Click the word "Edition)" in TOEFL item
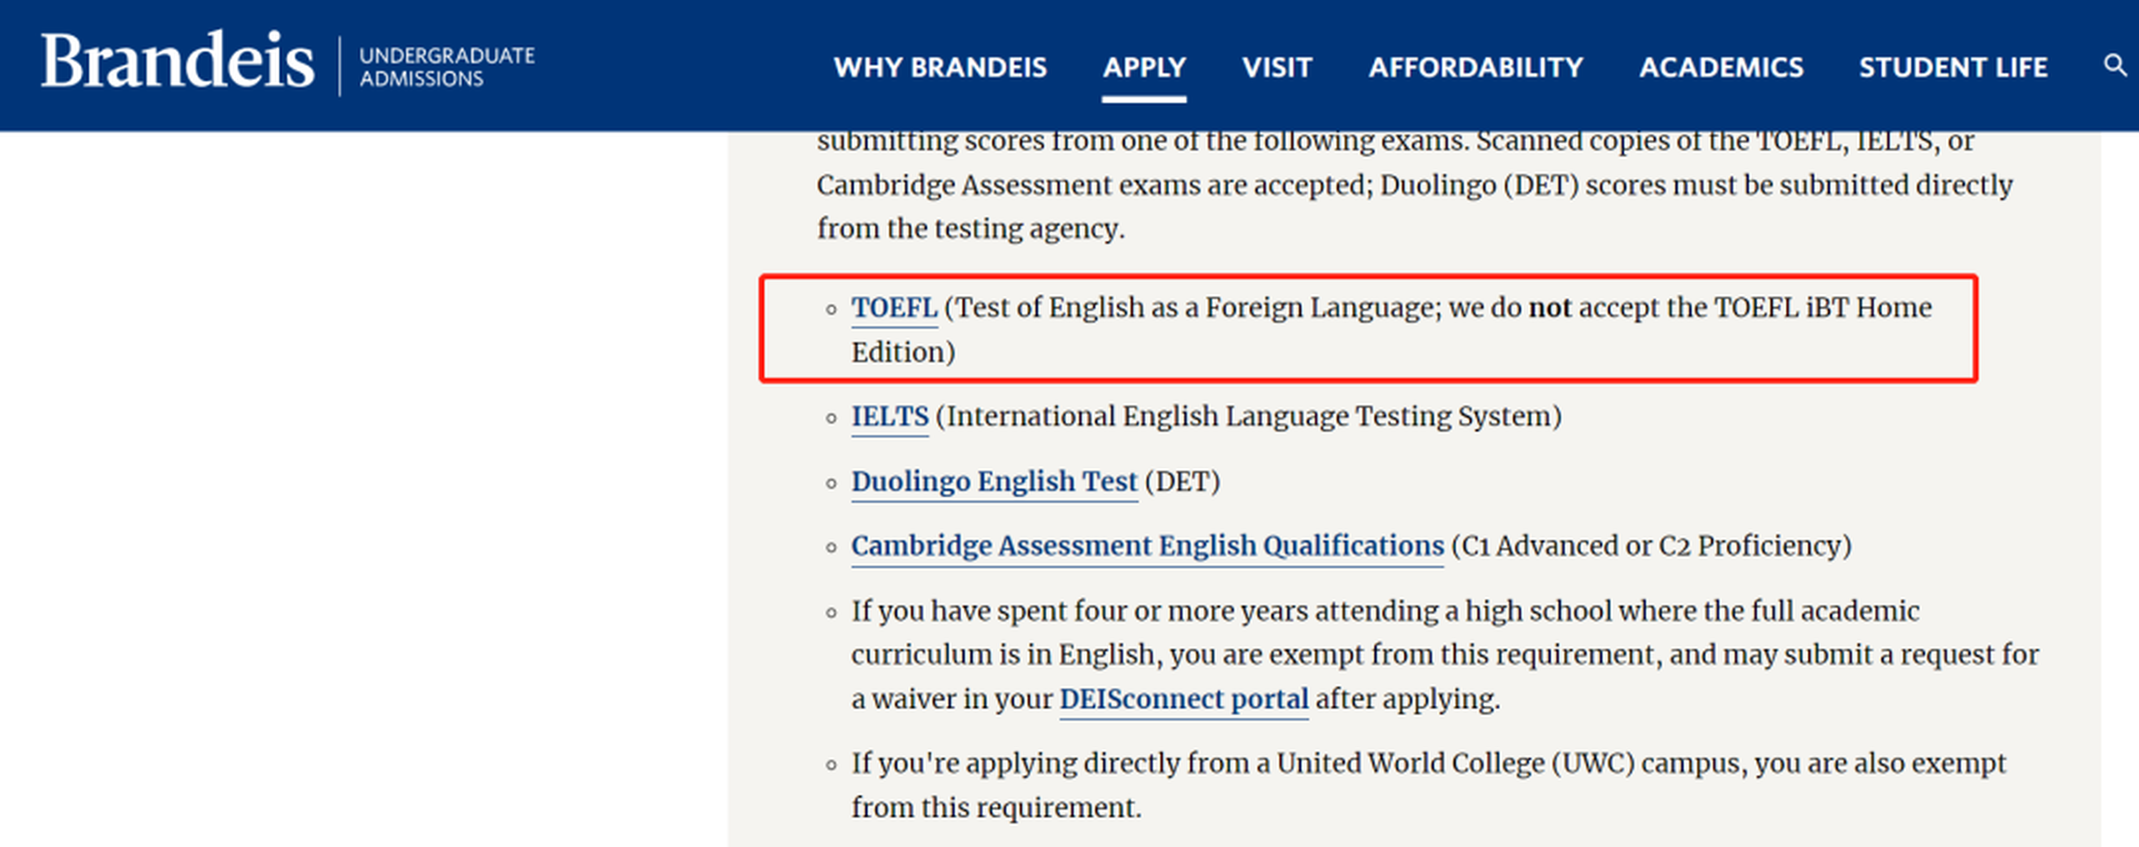The height and width of the screenshot is (847, 2139). [x=903, y=353]
